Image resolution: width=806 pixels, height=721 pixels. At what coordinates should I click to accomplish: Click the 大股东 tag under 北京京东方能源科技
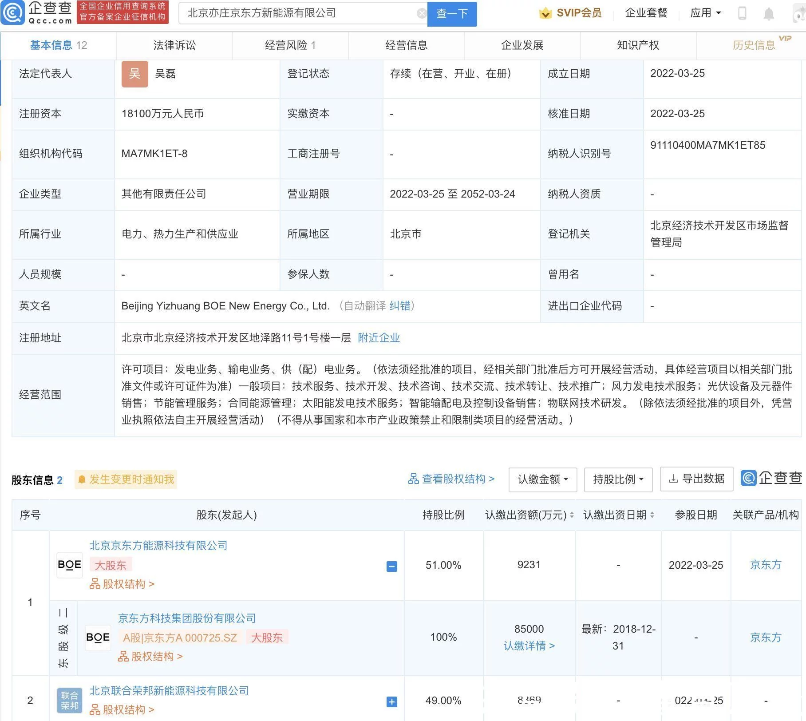(111, 565)
